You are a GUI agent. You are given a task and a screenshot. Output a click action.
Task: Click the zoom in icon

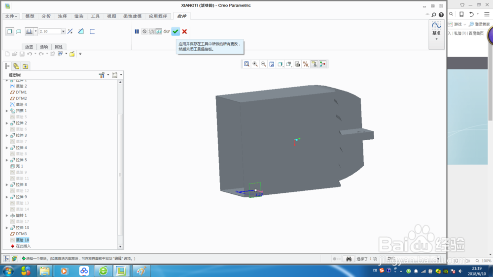[x=255, y=64]
